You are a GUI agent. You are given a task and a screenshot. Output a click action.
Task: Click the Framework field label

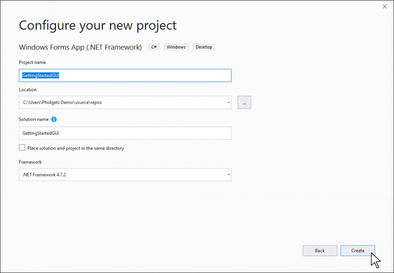(x=30, y=162)
